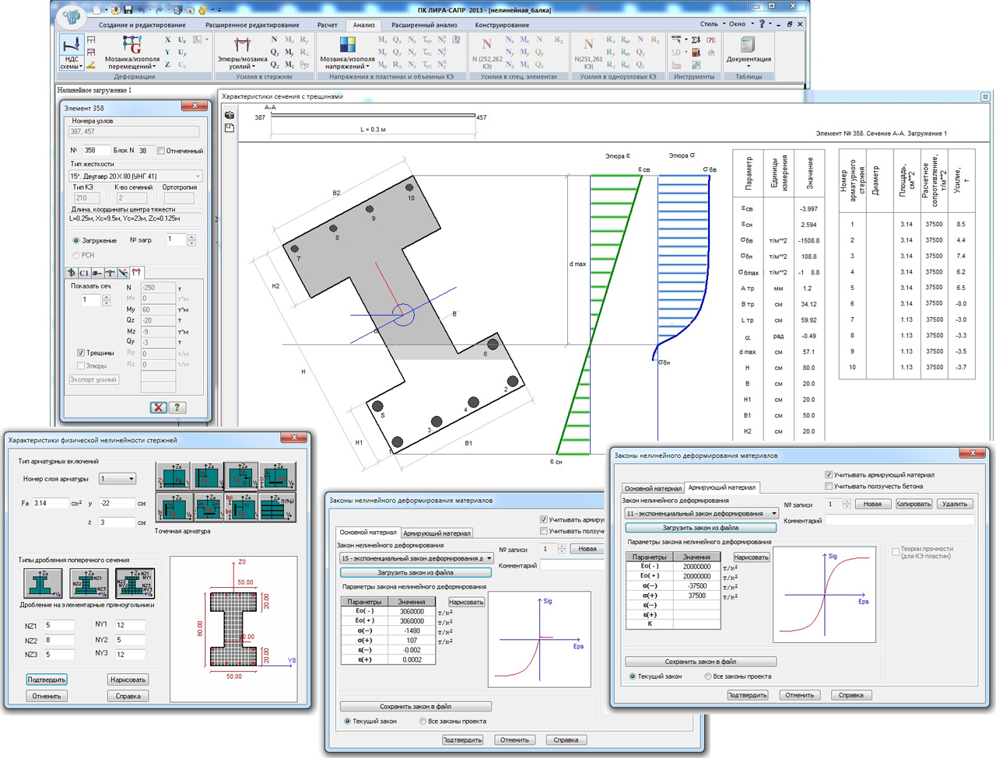Screen dimensions: 996x758
Task: Select Все законы проекта radio button
Action: pyautogui.click(x=708, y=676)
